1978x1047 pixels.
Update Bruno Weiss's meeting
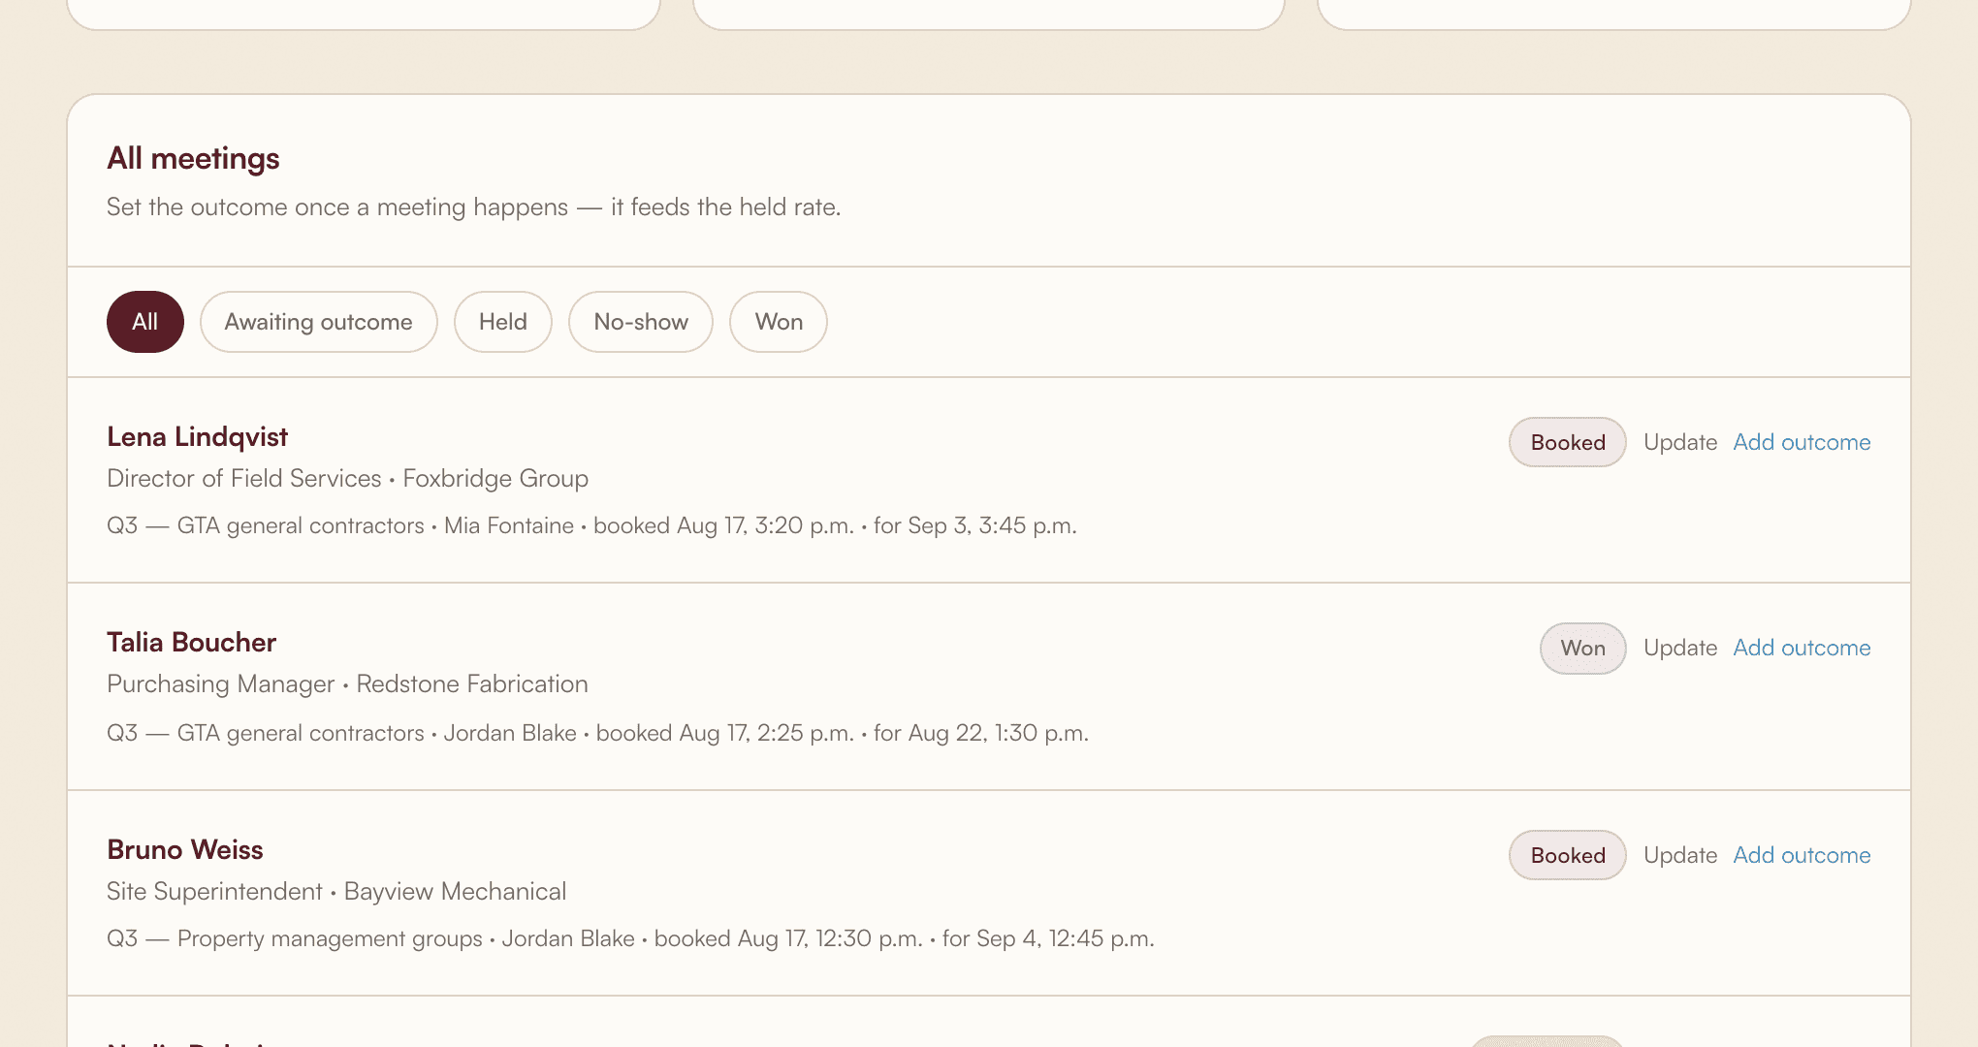(1679, 855)
